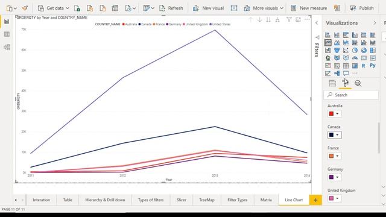The height and width of the screenshot is (217, 386).
Task: Enter focus mode for the chart
Action: [x=298, y=19]
